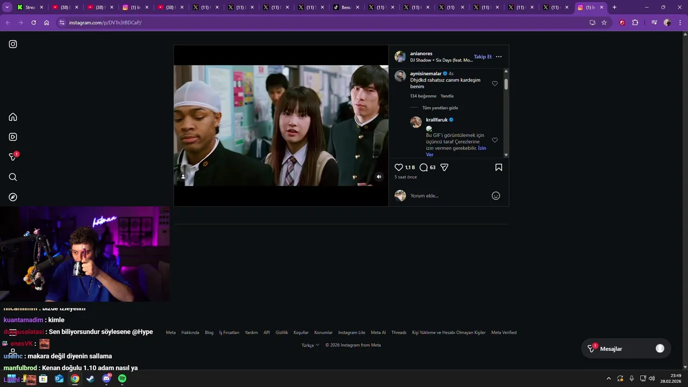Viewport: 688px width, 387px height.
Task: Reply to comment with Yanıtla
Action: click(x=447, y=96)
